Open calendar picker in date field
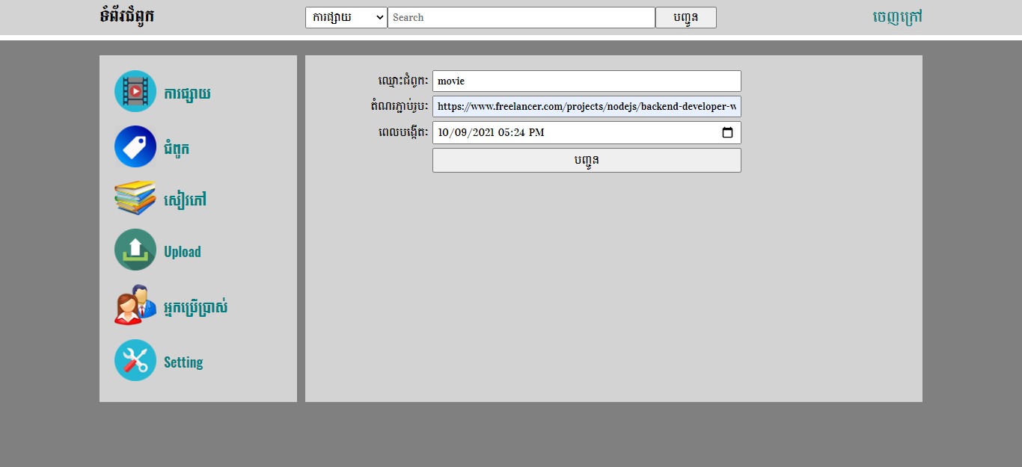 point(727,132)
